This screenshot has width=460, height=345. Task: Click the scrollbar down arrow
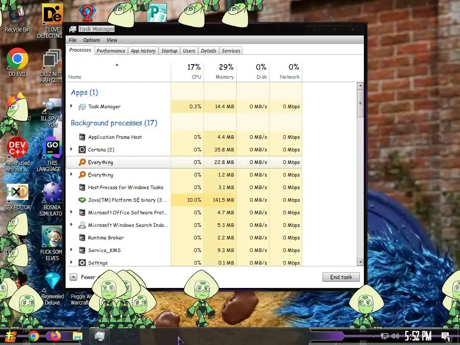coord(360,262)
